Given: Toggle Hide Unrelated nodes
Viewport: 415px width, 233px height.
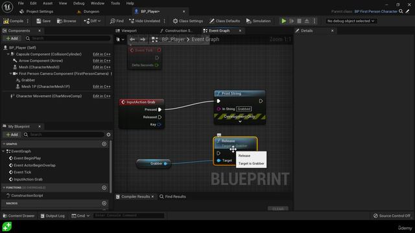Looking at the screenshot, I should coord(145,21).
